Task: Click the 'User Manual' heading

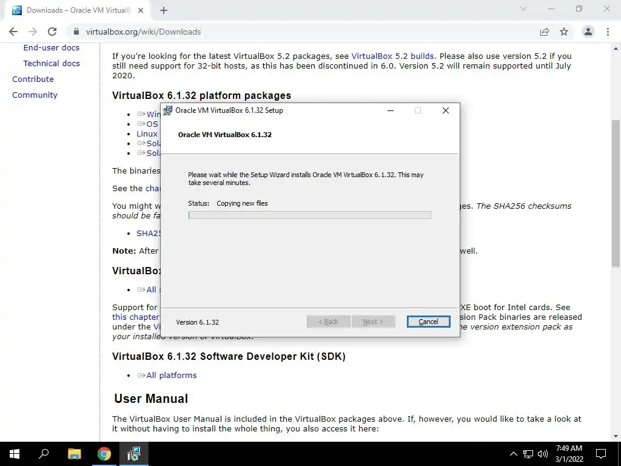Action: pos(151,399)
